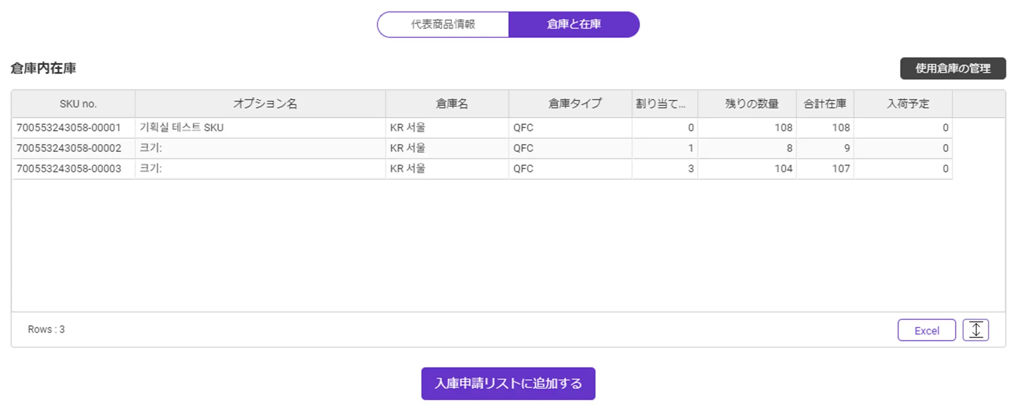Click the truncated 割り当て… column header
Viewport: 1021px width, 405px height.
[x=661, y=104]
